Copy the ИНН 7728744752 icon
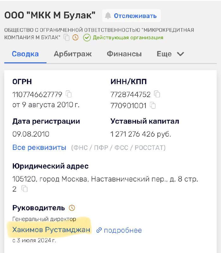This screenshot has height=253, width=221. pyautogui.click(x=157, y=94)
